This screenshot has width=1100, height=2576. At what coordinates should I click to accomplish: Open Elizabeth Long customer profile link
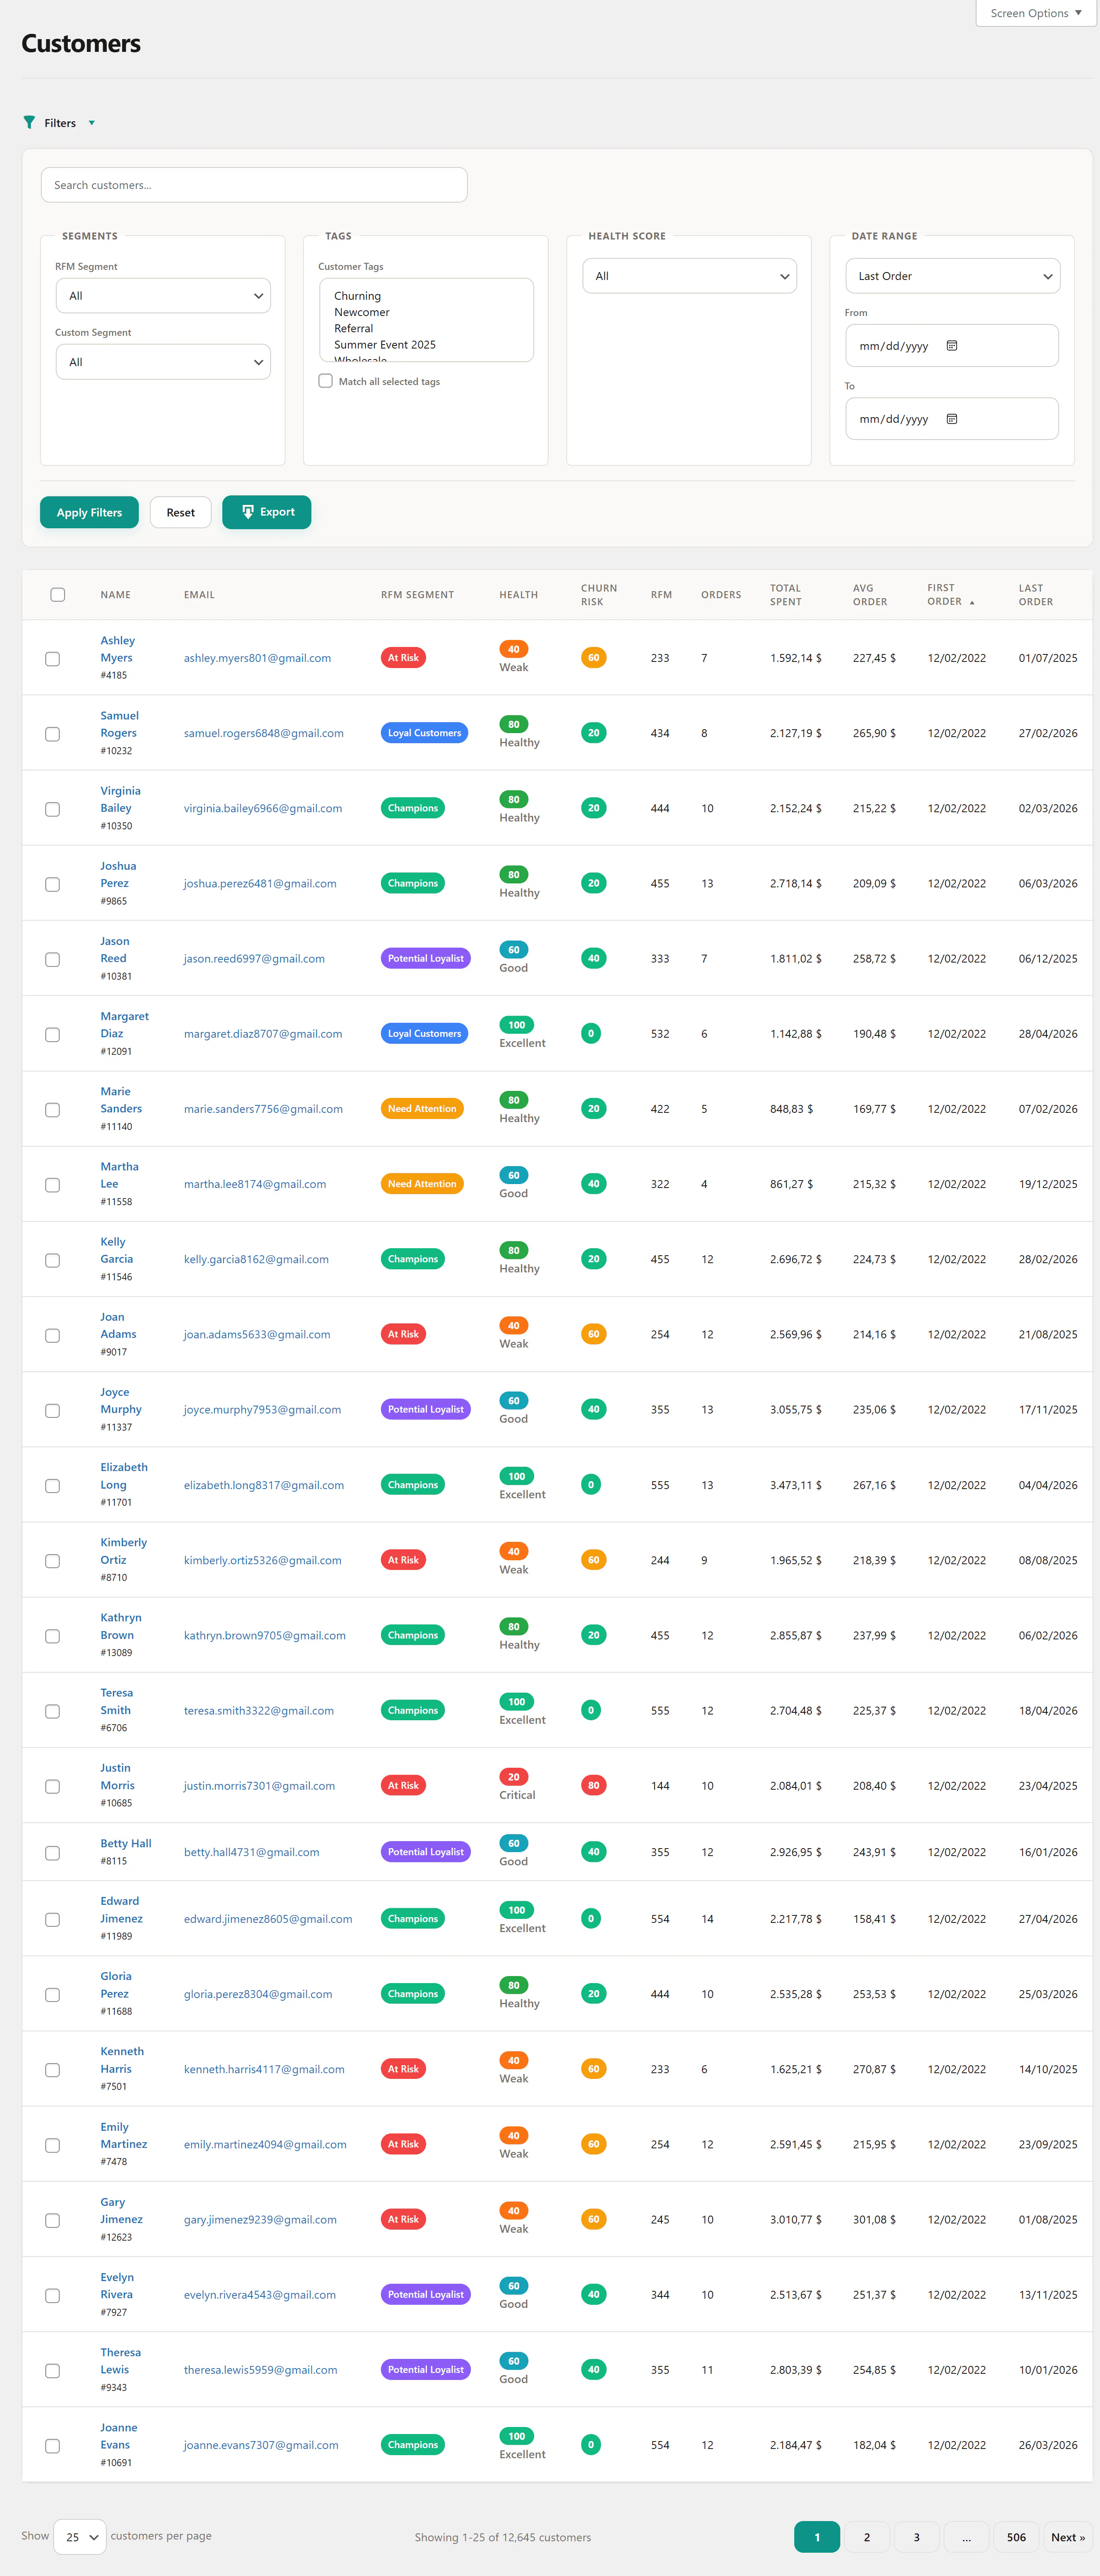124,1476
